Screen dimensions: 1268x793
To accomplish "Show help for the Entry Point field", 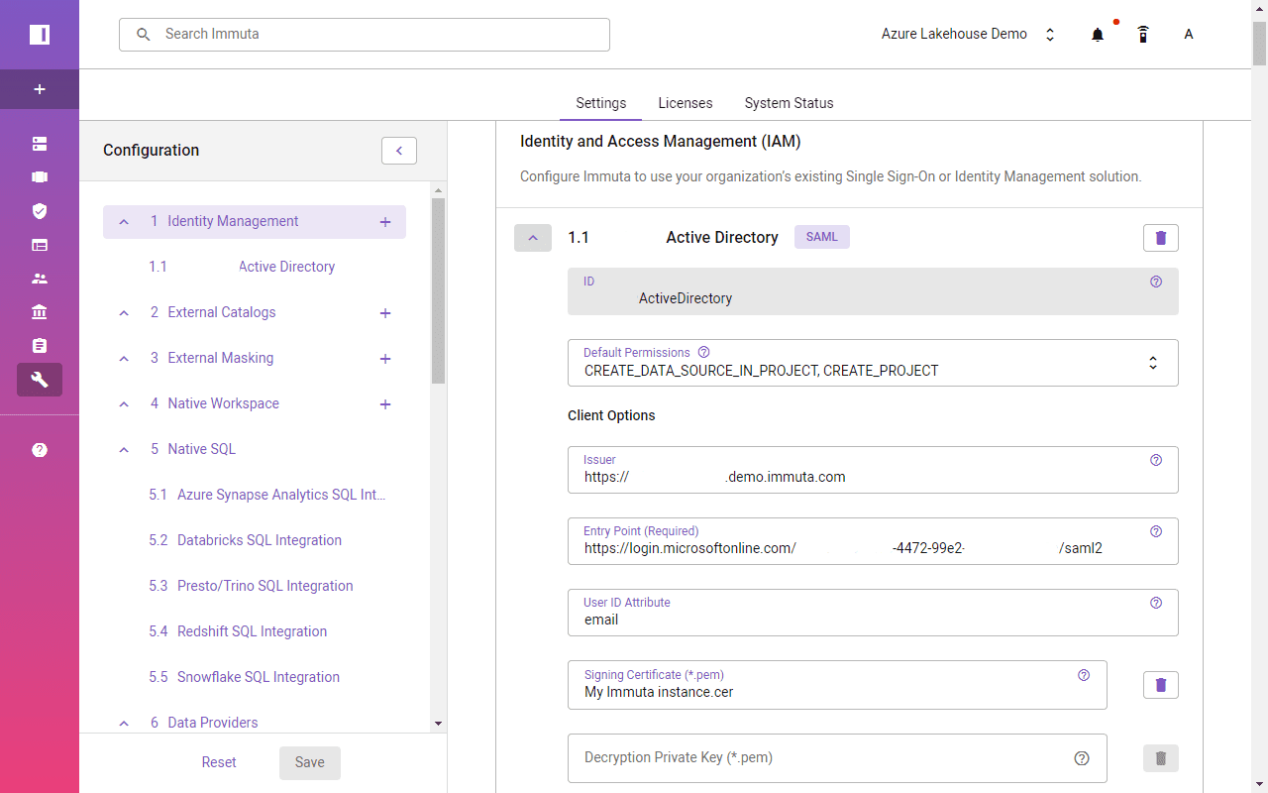I will point(1156,531).
